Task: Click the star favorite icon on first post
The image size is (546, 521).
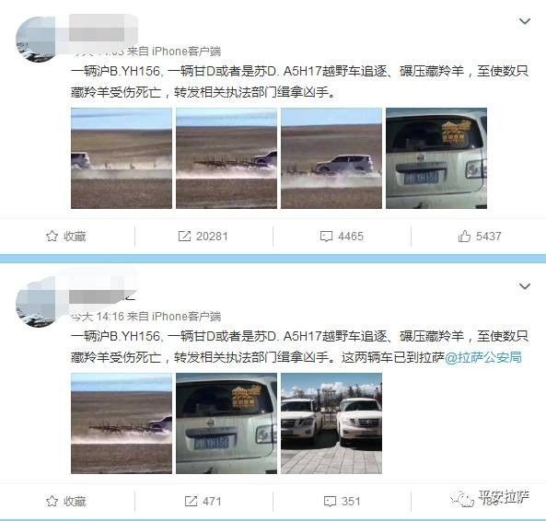Action: (x=52, y=237)
